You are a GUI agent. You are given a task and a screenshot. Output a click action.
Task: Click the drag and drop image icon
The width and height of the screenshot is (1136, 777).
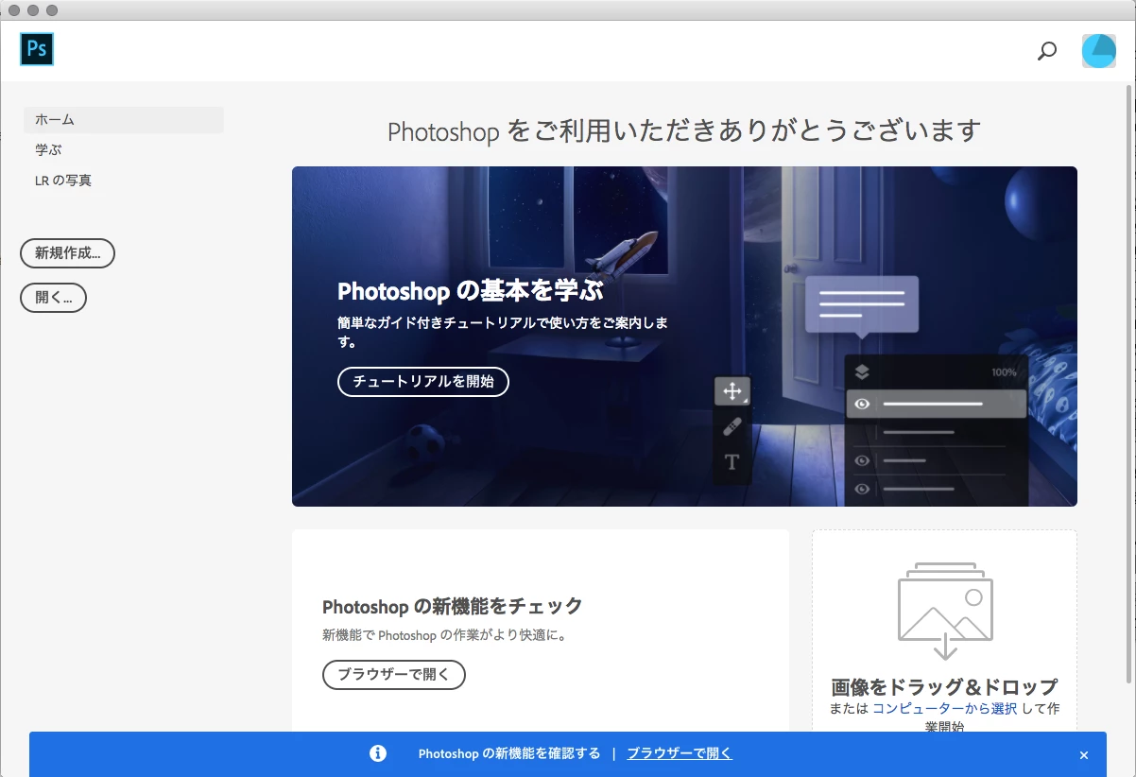click(945, 612)
